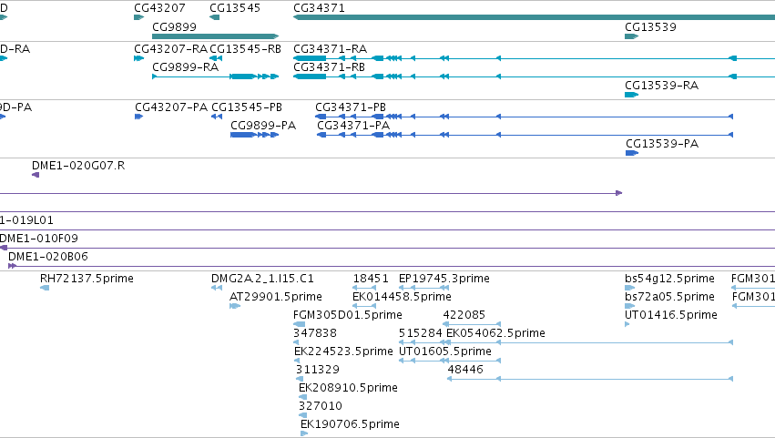Screen dimensions: 775x438
Task: Select the EK014458.5prime EST label
Action: point(402,297)
